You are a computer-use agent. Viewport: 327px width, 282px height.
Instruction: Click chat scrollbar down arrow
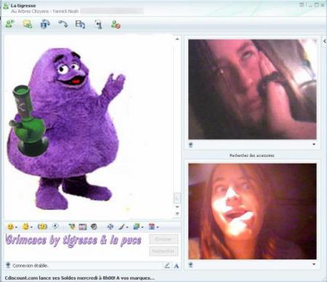point(177,207)
